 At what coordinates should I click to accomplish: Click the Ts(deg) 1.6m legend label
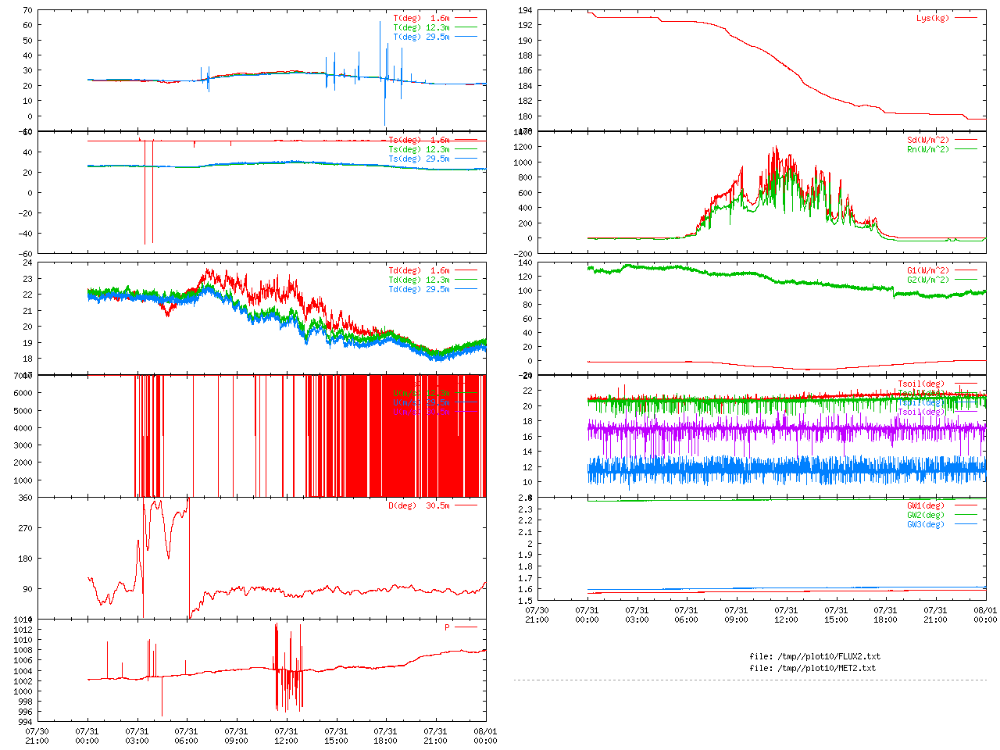pos(419,140)
